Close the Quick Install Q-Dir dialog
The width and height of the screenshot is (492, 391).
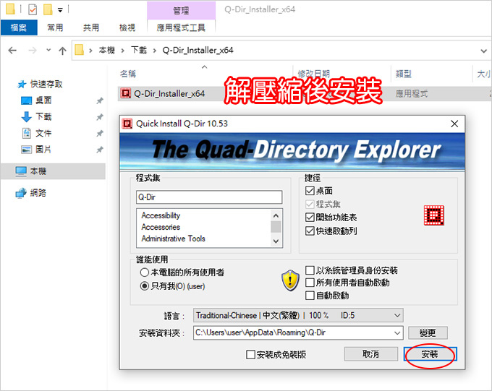point(454,124)
